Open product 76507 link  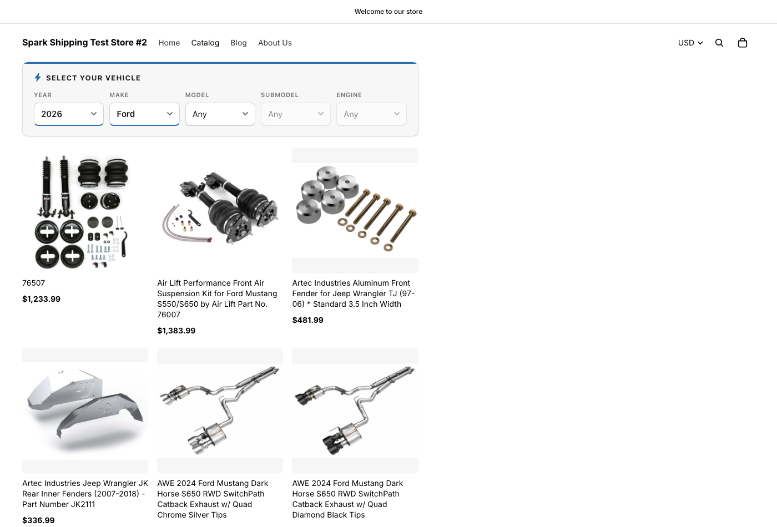(x=34, y=283)
